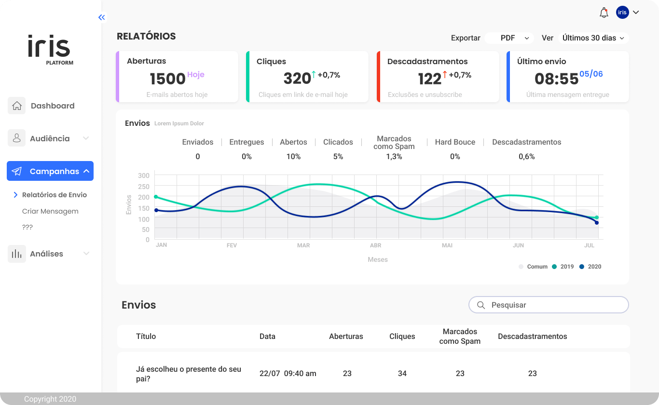The width and height of the screenshot is (659, 405).
Task: Click the Aberturas summary card
Action: (177, 77)
